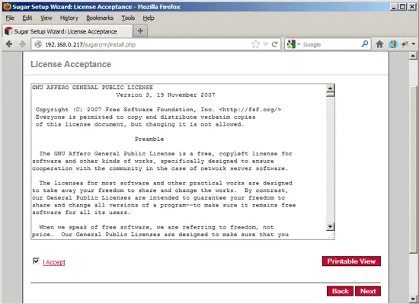
Task: Click the Printable View button
Action: click(x=351, y=261)
